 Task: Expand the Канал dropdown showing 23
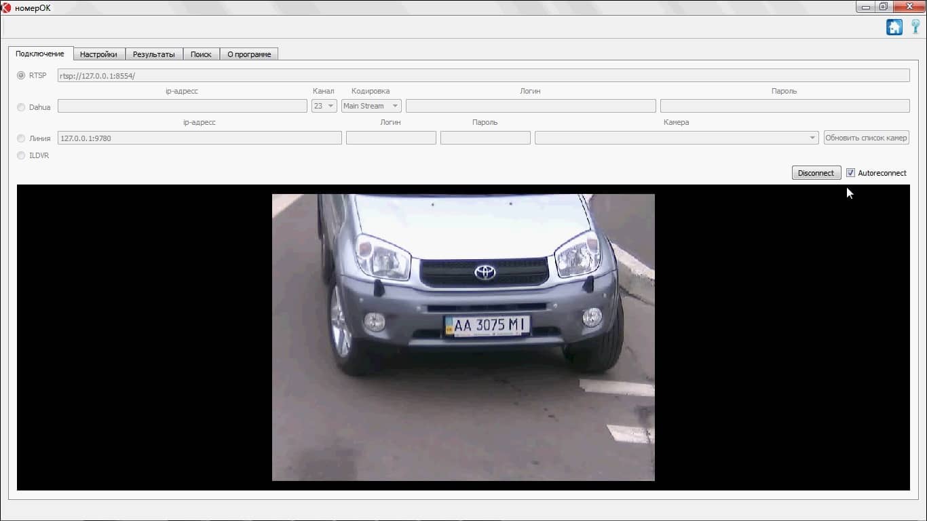[x=324, y=106]
